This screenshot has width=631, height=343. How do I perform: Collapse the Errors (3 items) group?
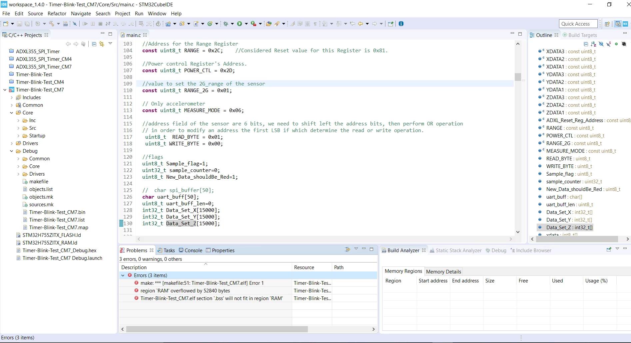point(123,275)
